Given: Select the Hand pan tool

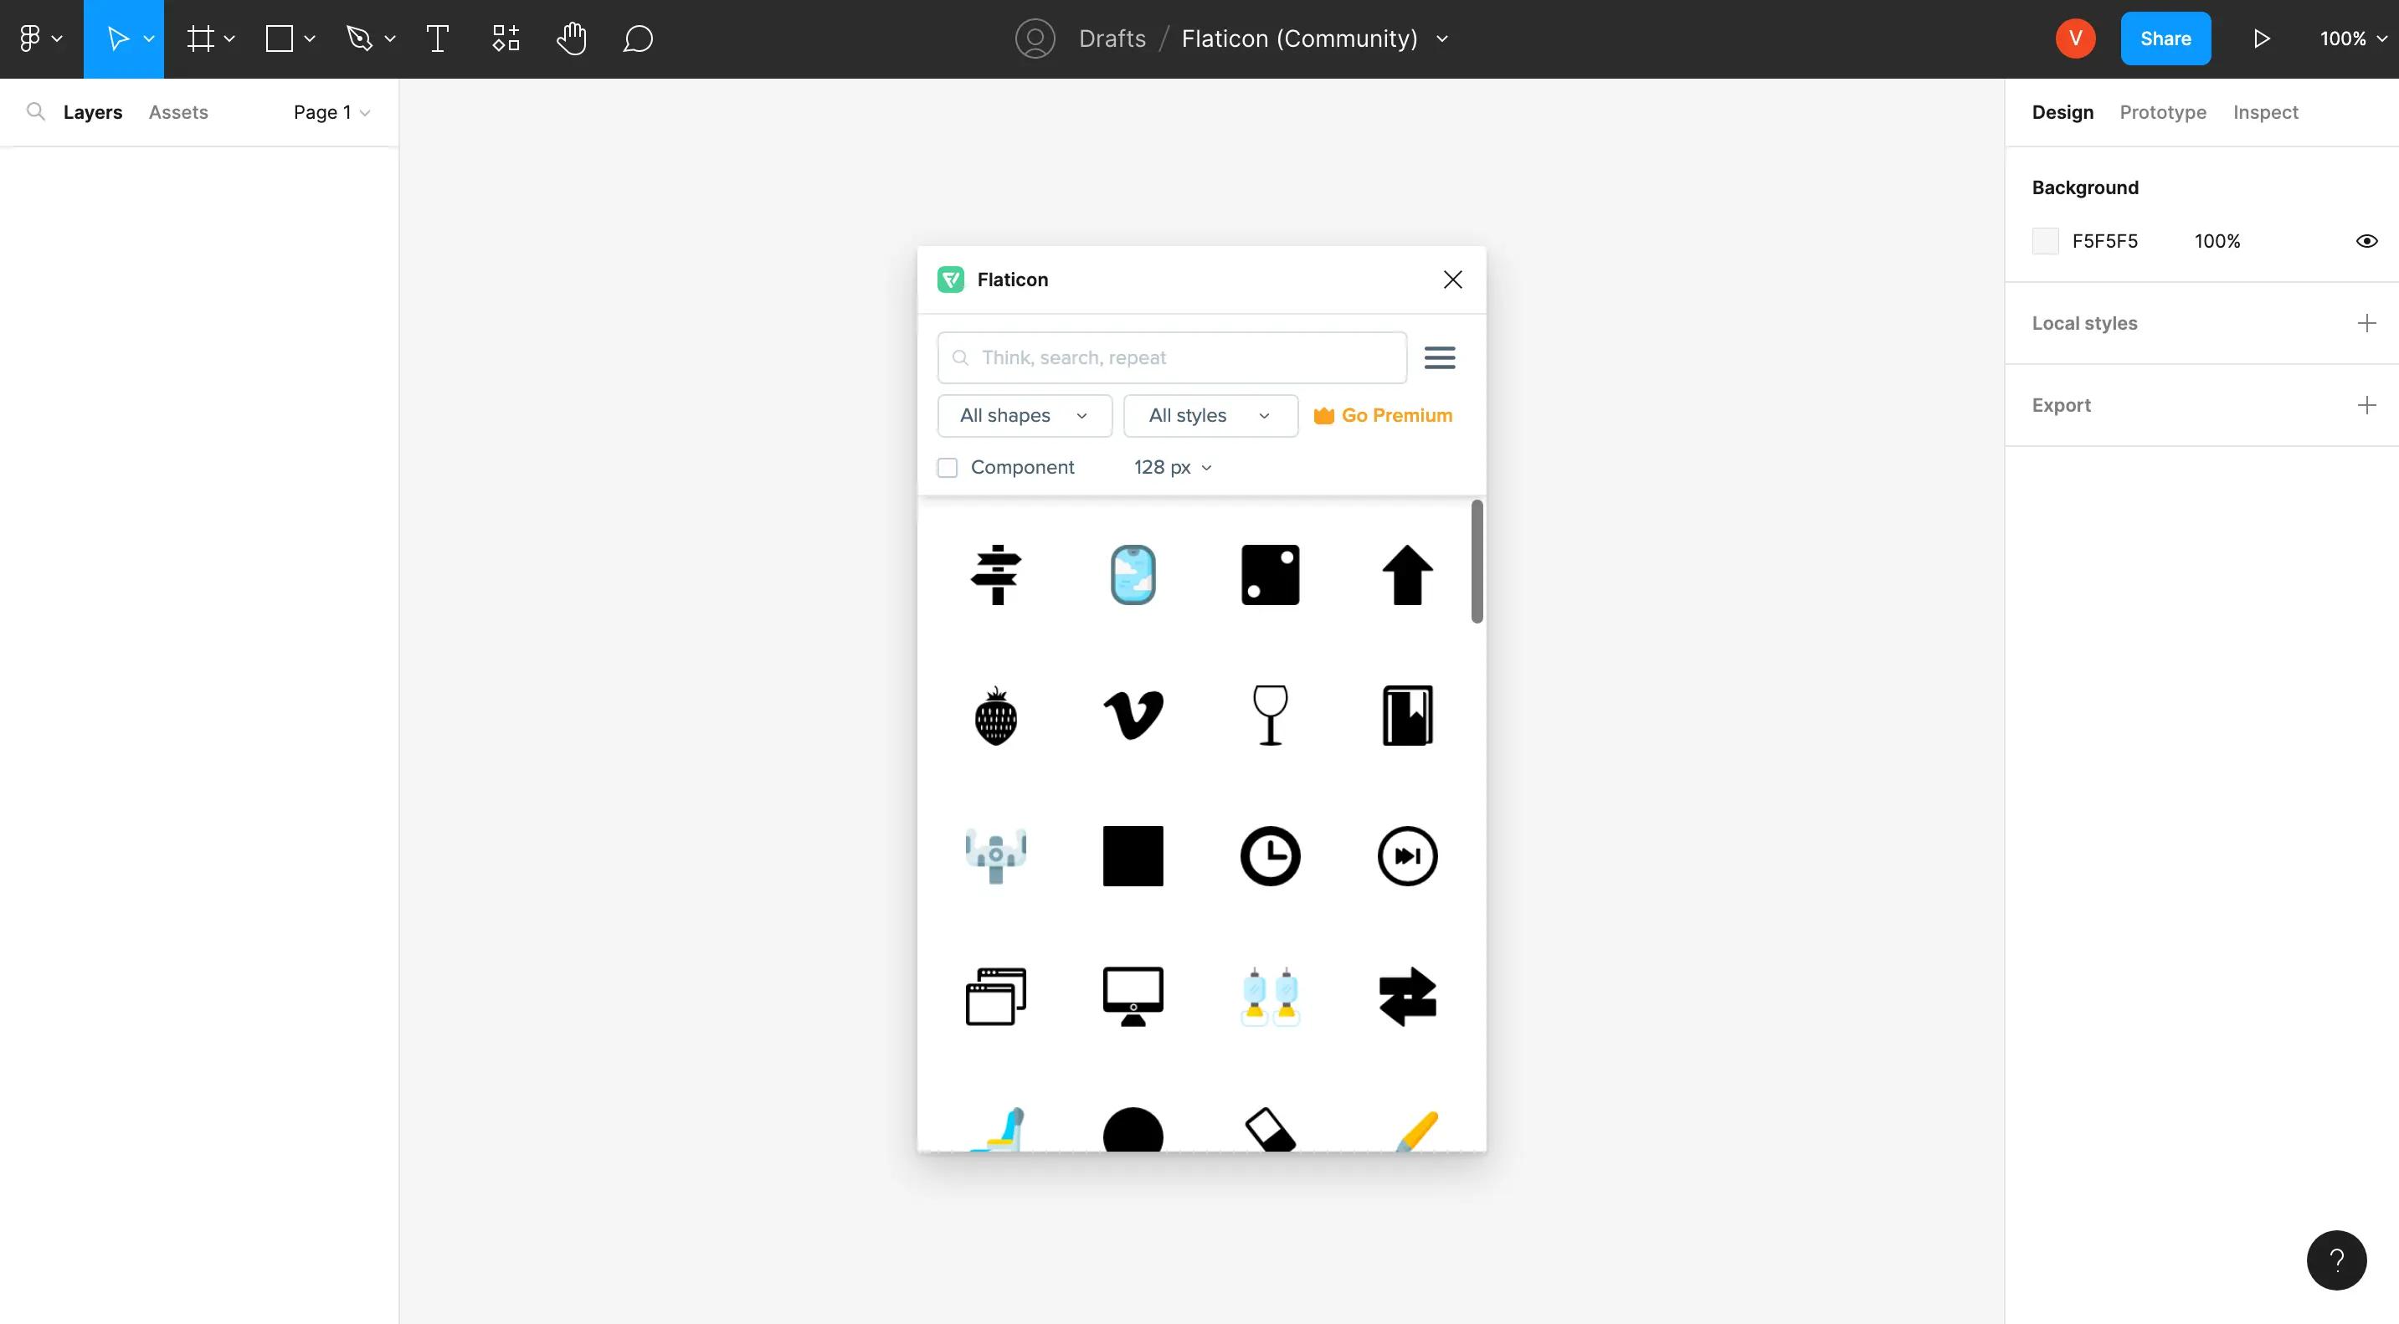Looking at the screenshot, I should pos(571,38).
